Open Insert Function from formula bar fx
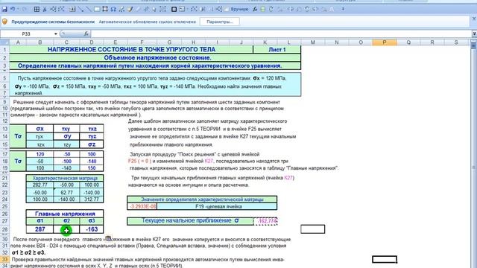Viewport: 477px width, 268px height. click(86, 33)
